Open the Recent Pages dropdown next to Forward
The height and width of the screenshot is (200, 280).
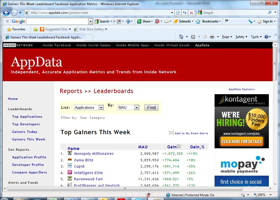point(20,13)
